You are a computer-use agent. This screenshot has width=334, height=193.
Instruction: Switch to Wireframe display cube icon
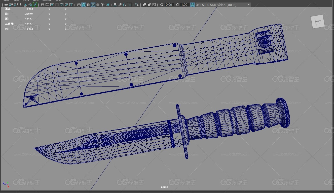click(x=79, y=5)
